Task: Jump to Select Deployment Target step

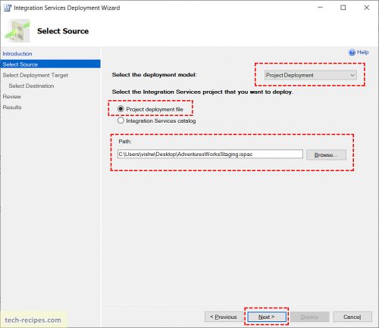Action: point(36,75)
